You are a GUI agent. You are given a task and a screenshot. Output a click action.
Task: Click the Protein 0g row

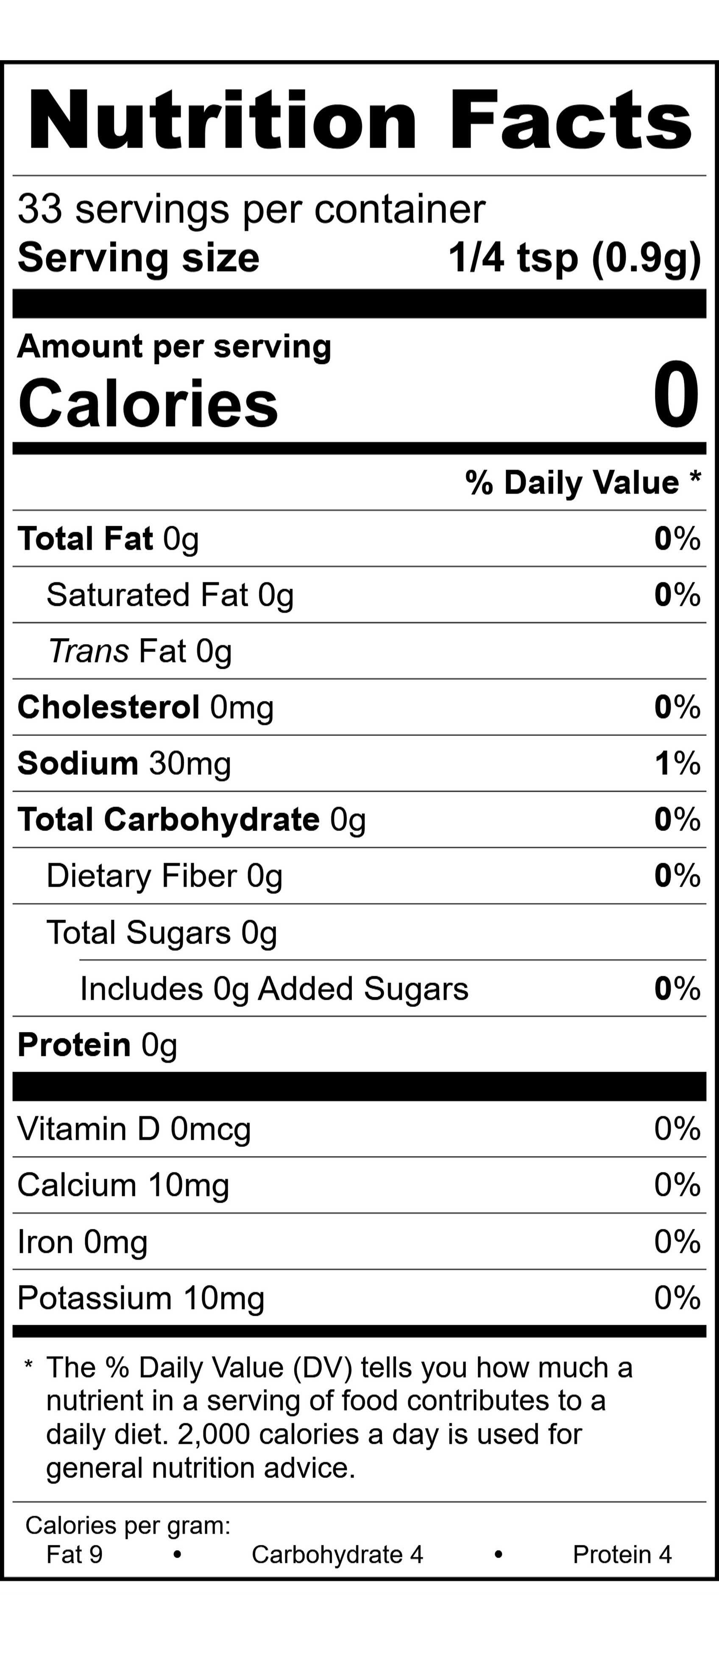coord(98,1045)
